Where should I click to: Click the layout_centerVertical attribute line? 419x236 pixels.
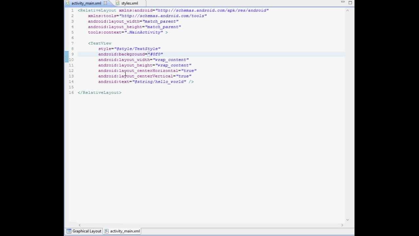click(x=145, y=76)
